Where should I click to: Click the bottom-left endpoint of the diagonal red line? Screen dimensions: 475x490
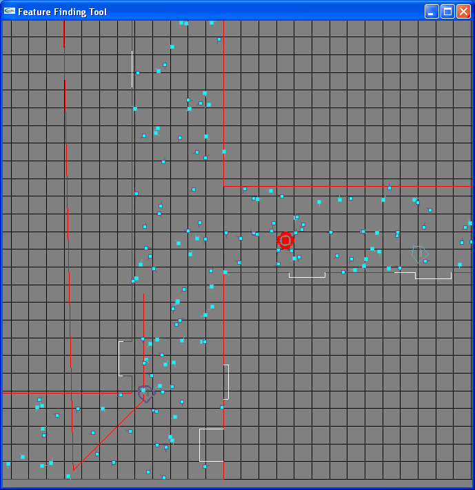[x=73, y=470]
